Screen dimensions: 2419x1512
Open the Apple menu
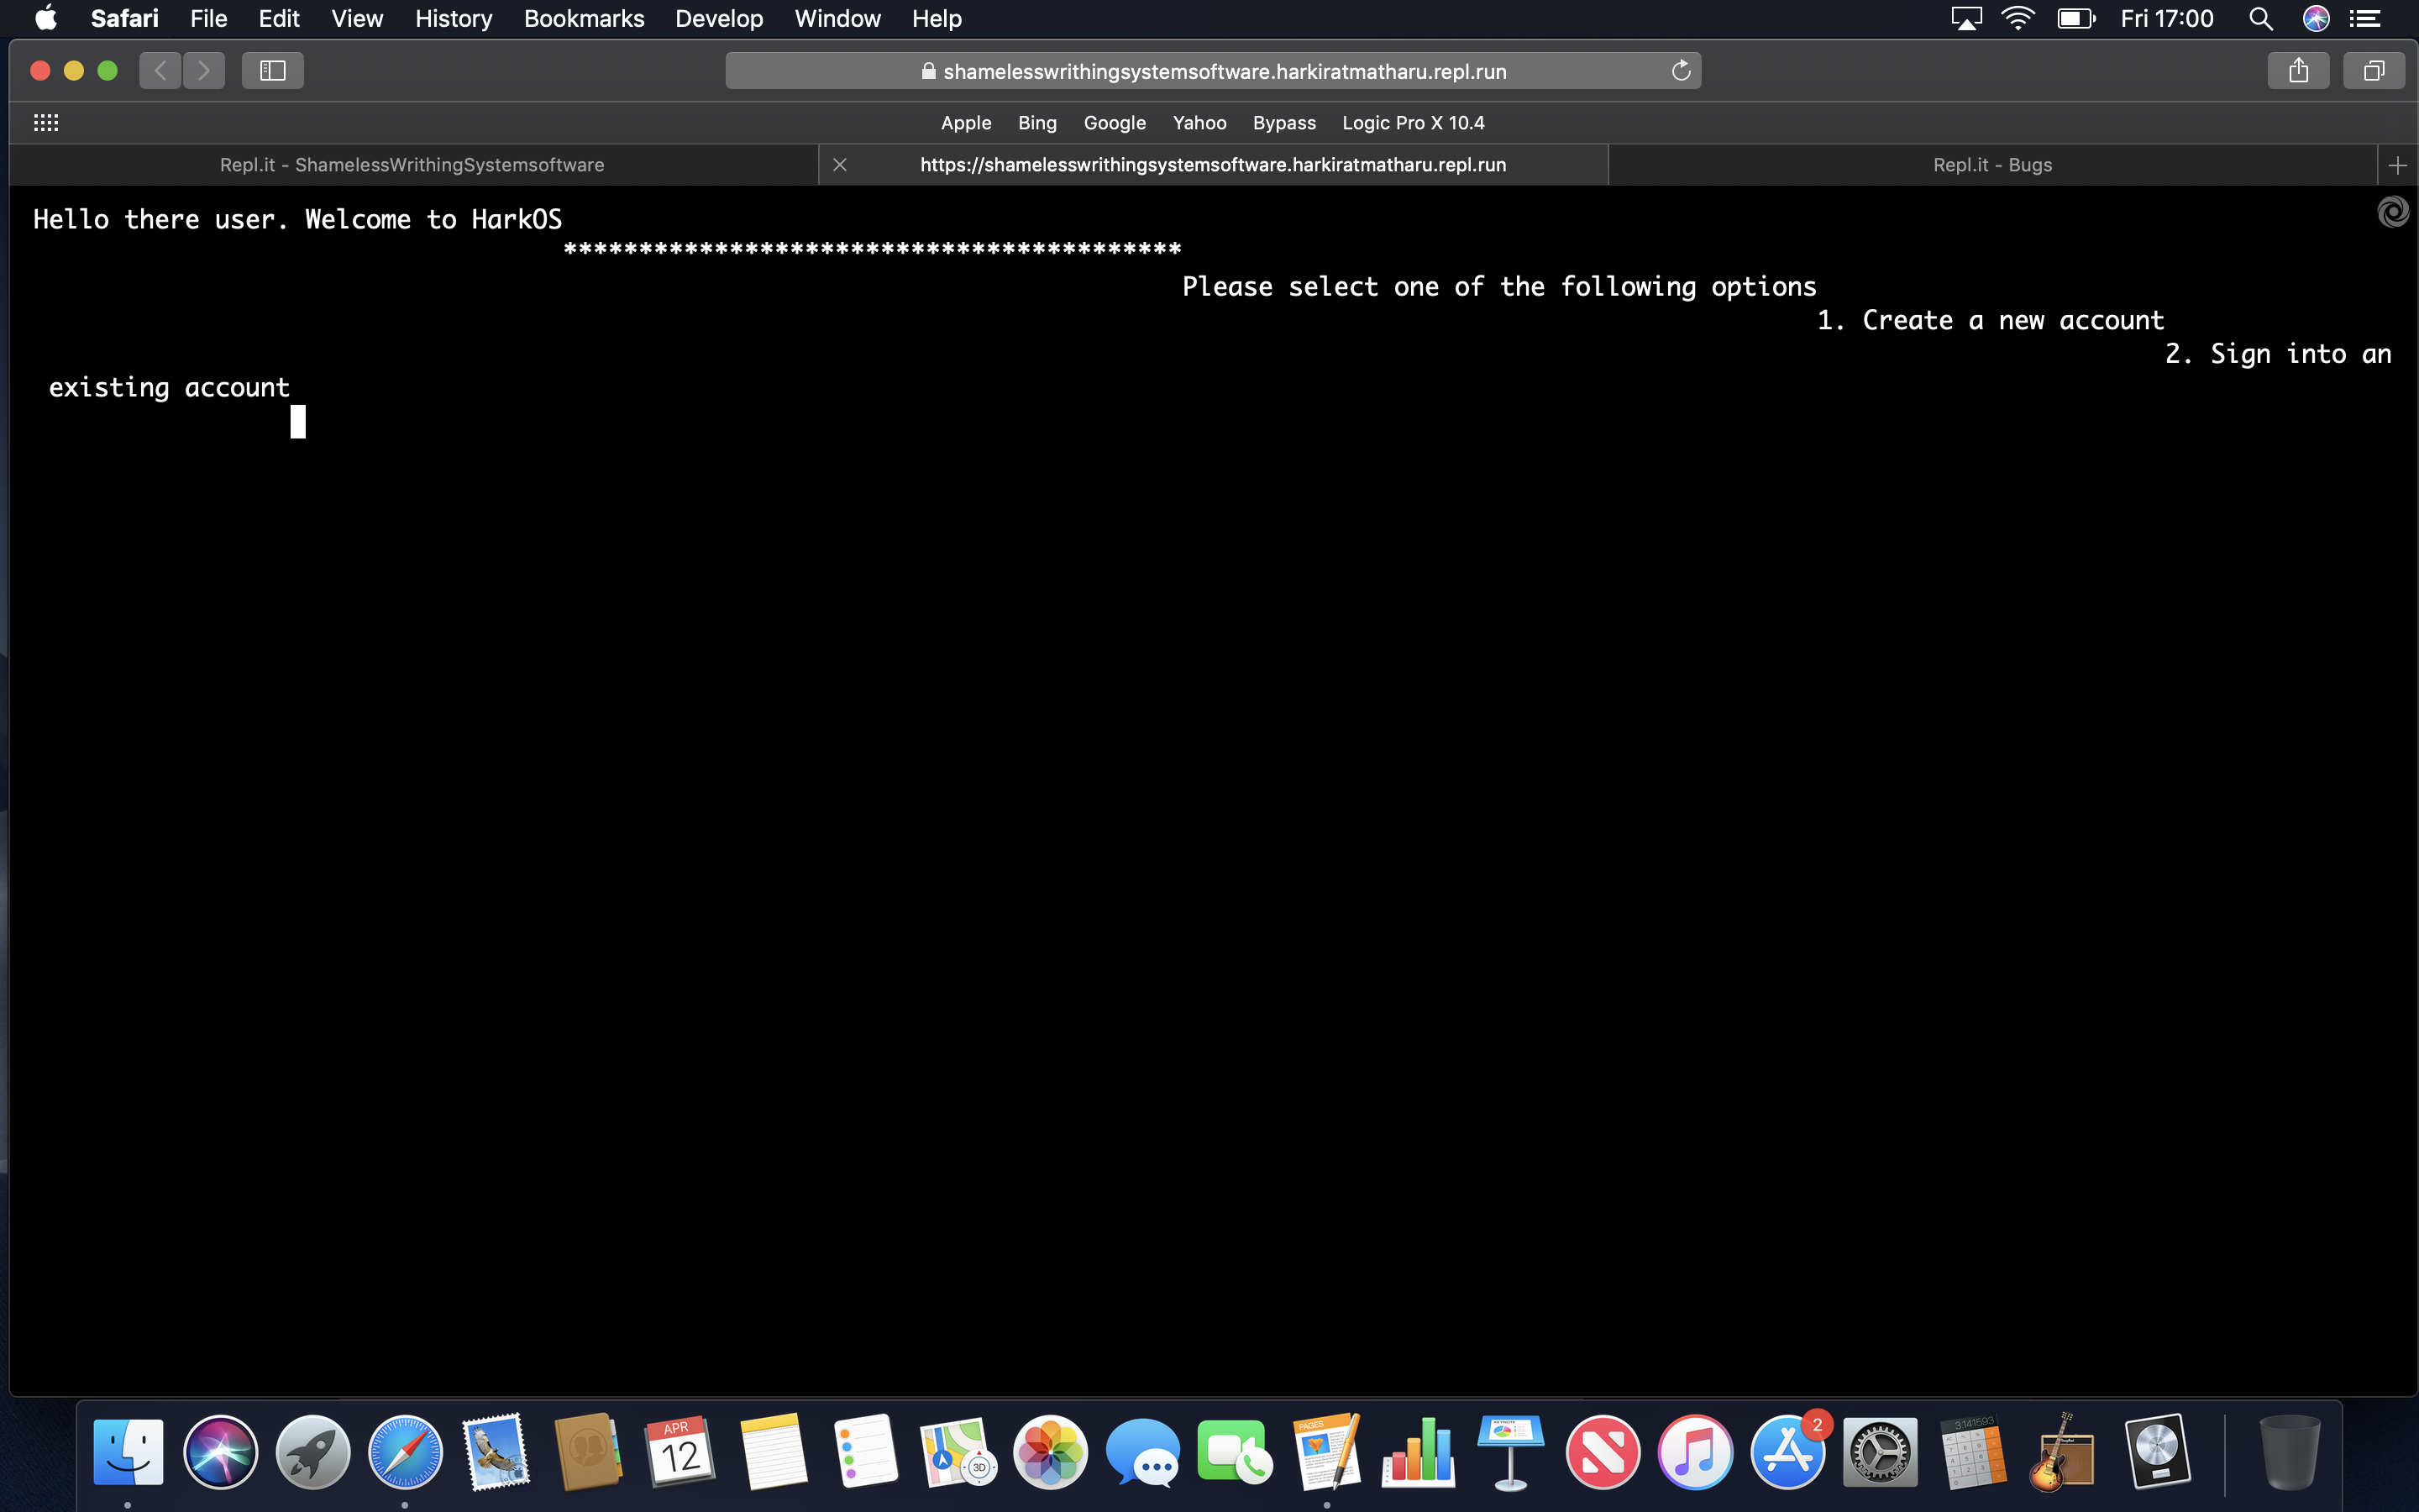pos(46,18)
